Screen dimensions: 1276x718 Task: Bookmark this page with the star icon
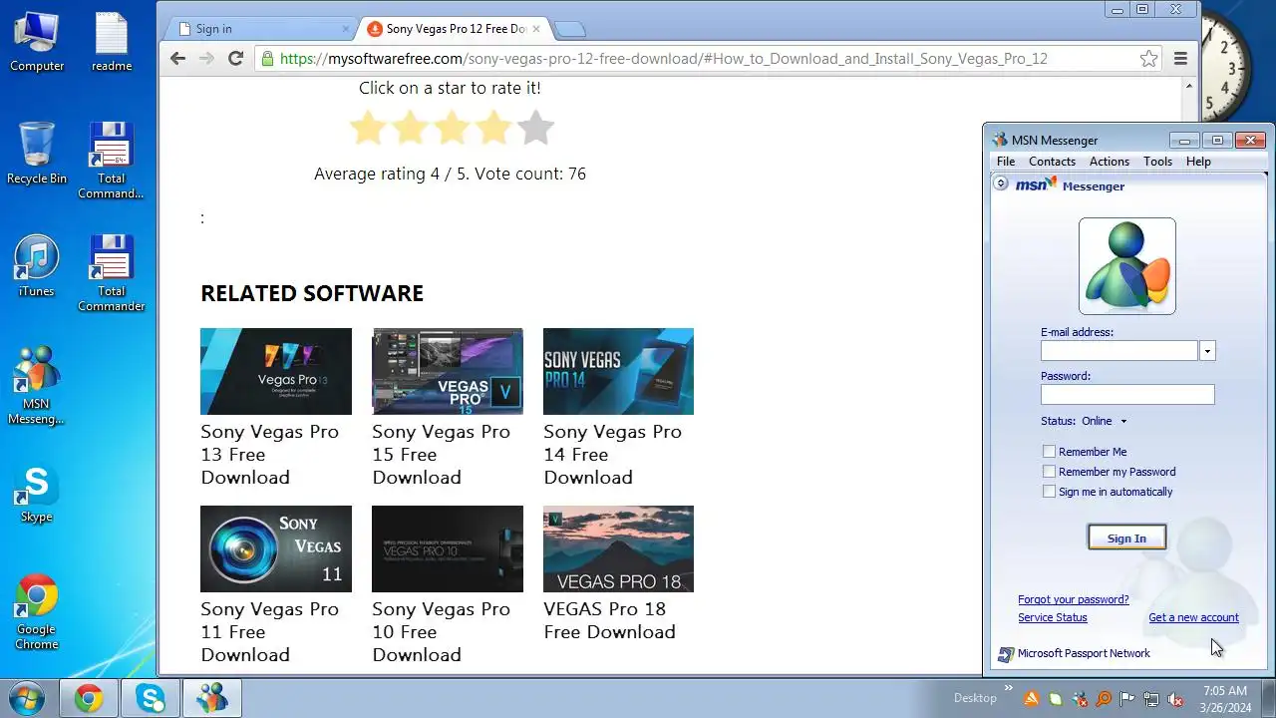pyautogui.click(x=1148, y=59)
